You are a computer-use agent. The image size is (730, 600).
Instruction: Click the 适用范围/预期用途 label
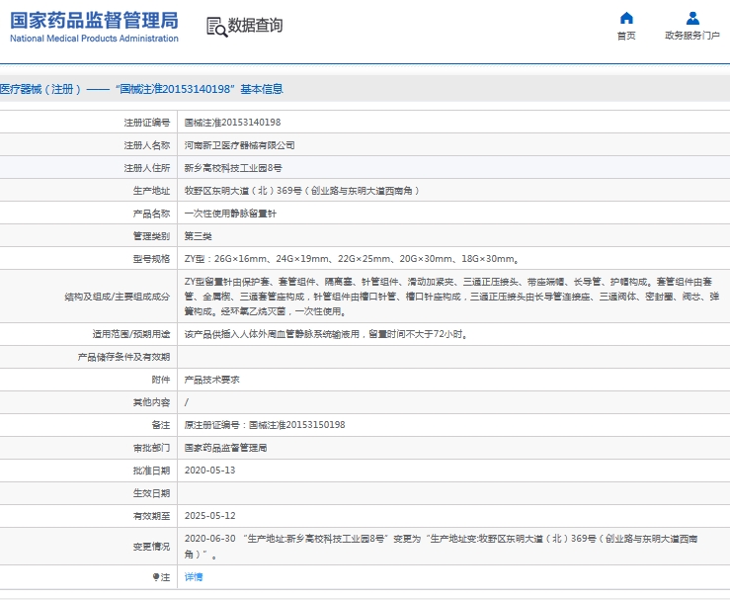(130, 334)
